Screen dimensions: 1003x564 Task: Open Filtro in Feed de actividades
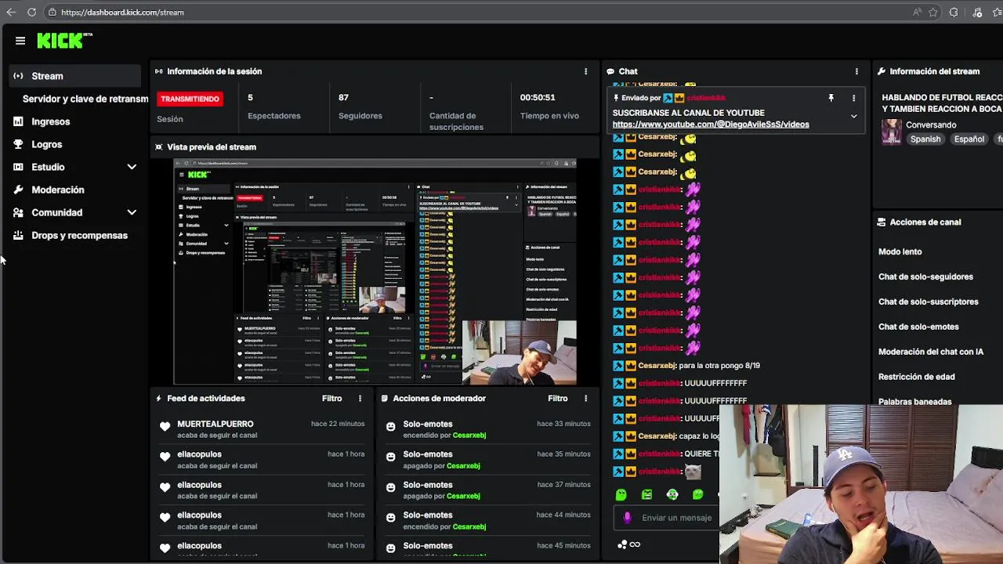point(331,399)
